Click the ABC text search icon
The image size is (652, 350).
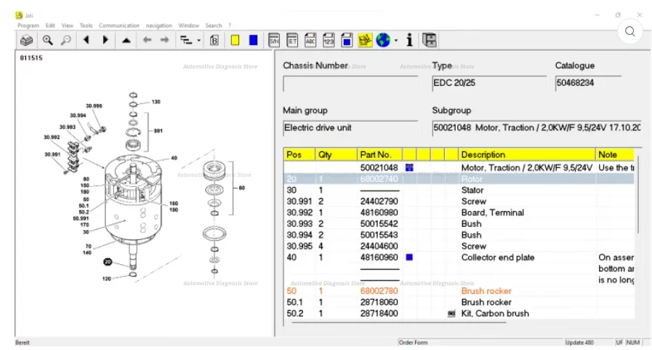[x=310, y=41]
